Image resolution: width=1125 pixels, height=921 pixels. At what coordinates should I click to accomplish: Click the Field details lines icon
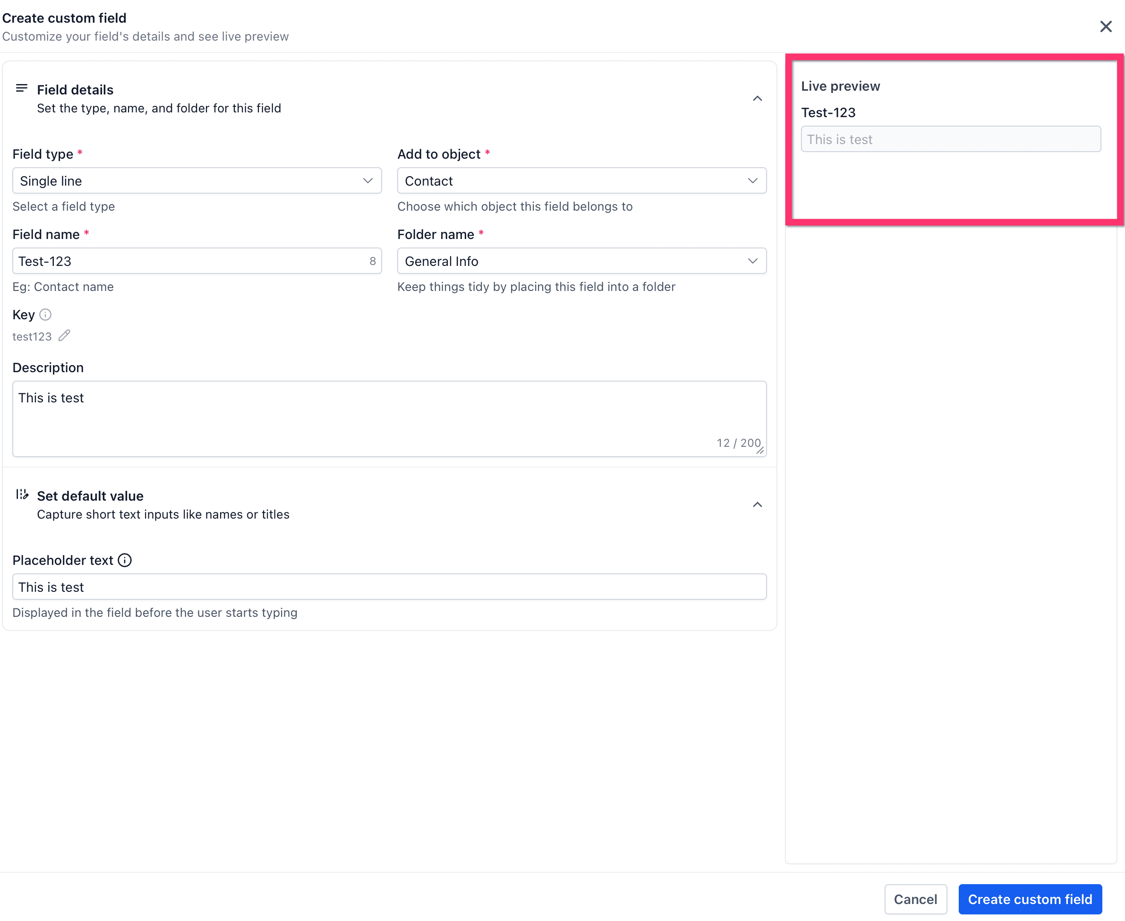[x=22, y=88]
